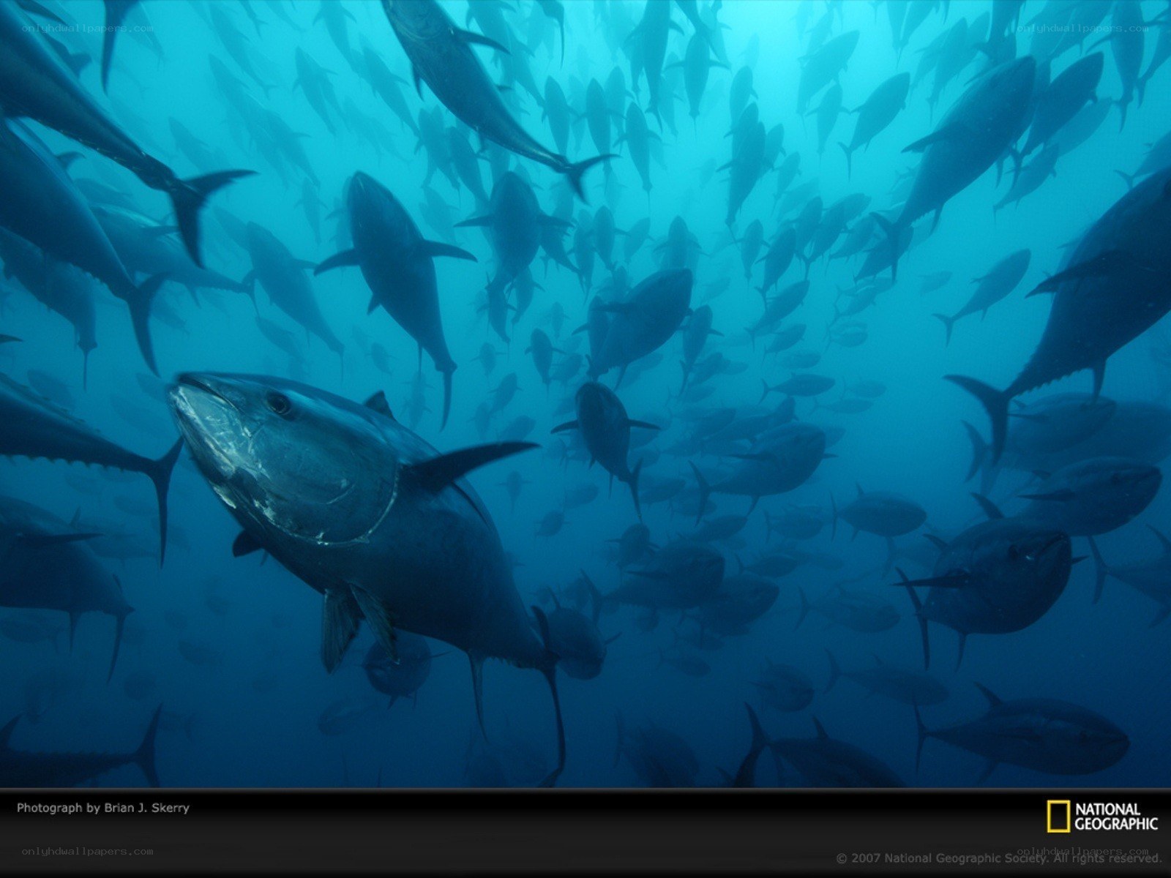Viewport: 1171px width, 878px height.
Task: Click the yellow National Geographic frame logo
Action: coord(1058,817)
